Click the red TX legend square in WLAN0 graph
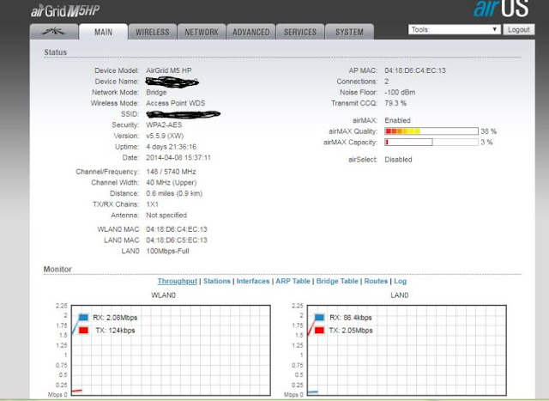This screenshot has height=401, width=549. 83,331
